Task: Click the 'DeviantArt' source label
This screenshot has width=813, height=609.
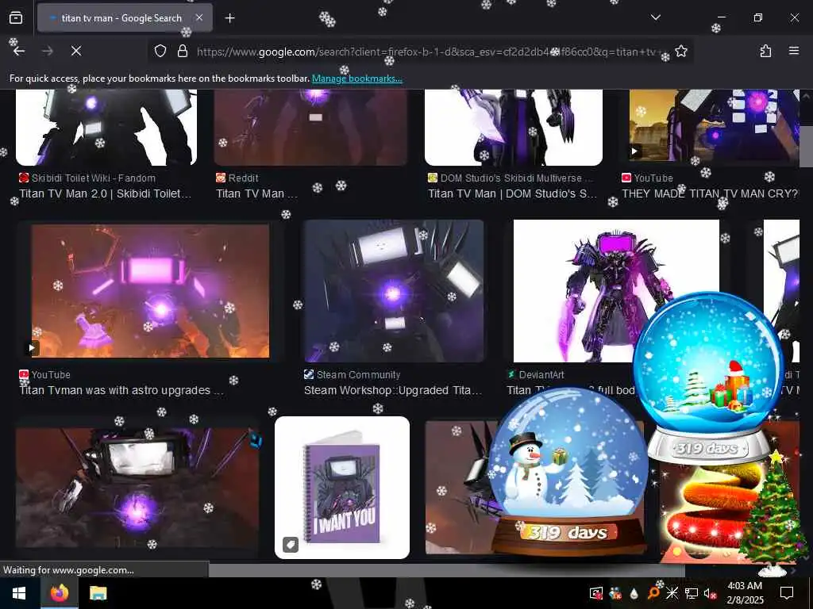Action: [541, 375]
